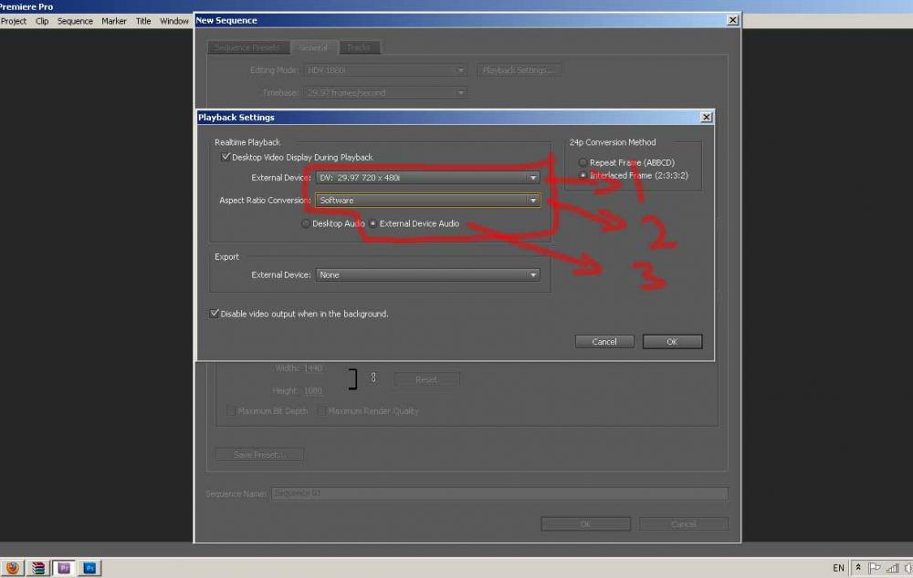913x578 pixels.
Task: Click Cancel in New Sequence dialog
Action: coord(683,524)
